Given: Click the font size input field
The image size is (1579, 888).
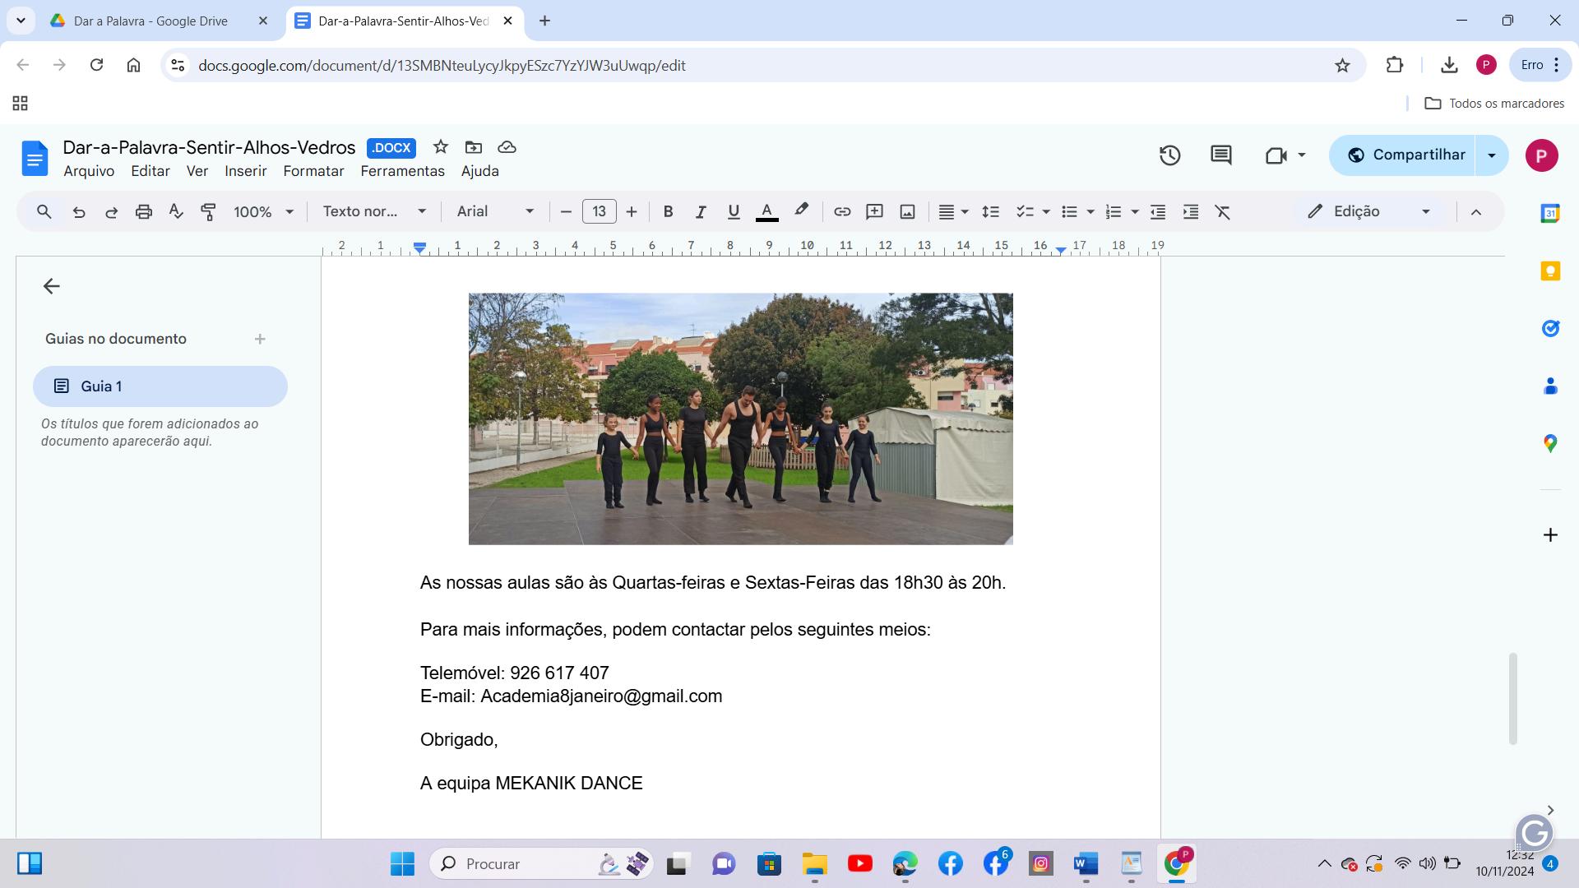Looking at the screenshot, I should coord(599,211).
